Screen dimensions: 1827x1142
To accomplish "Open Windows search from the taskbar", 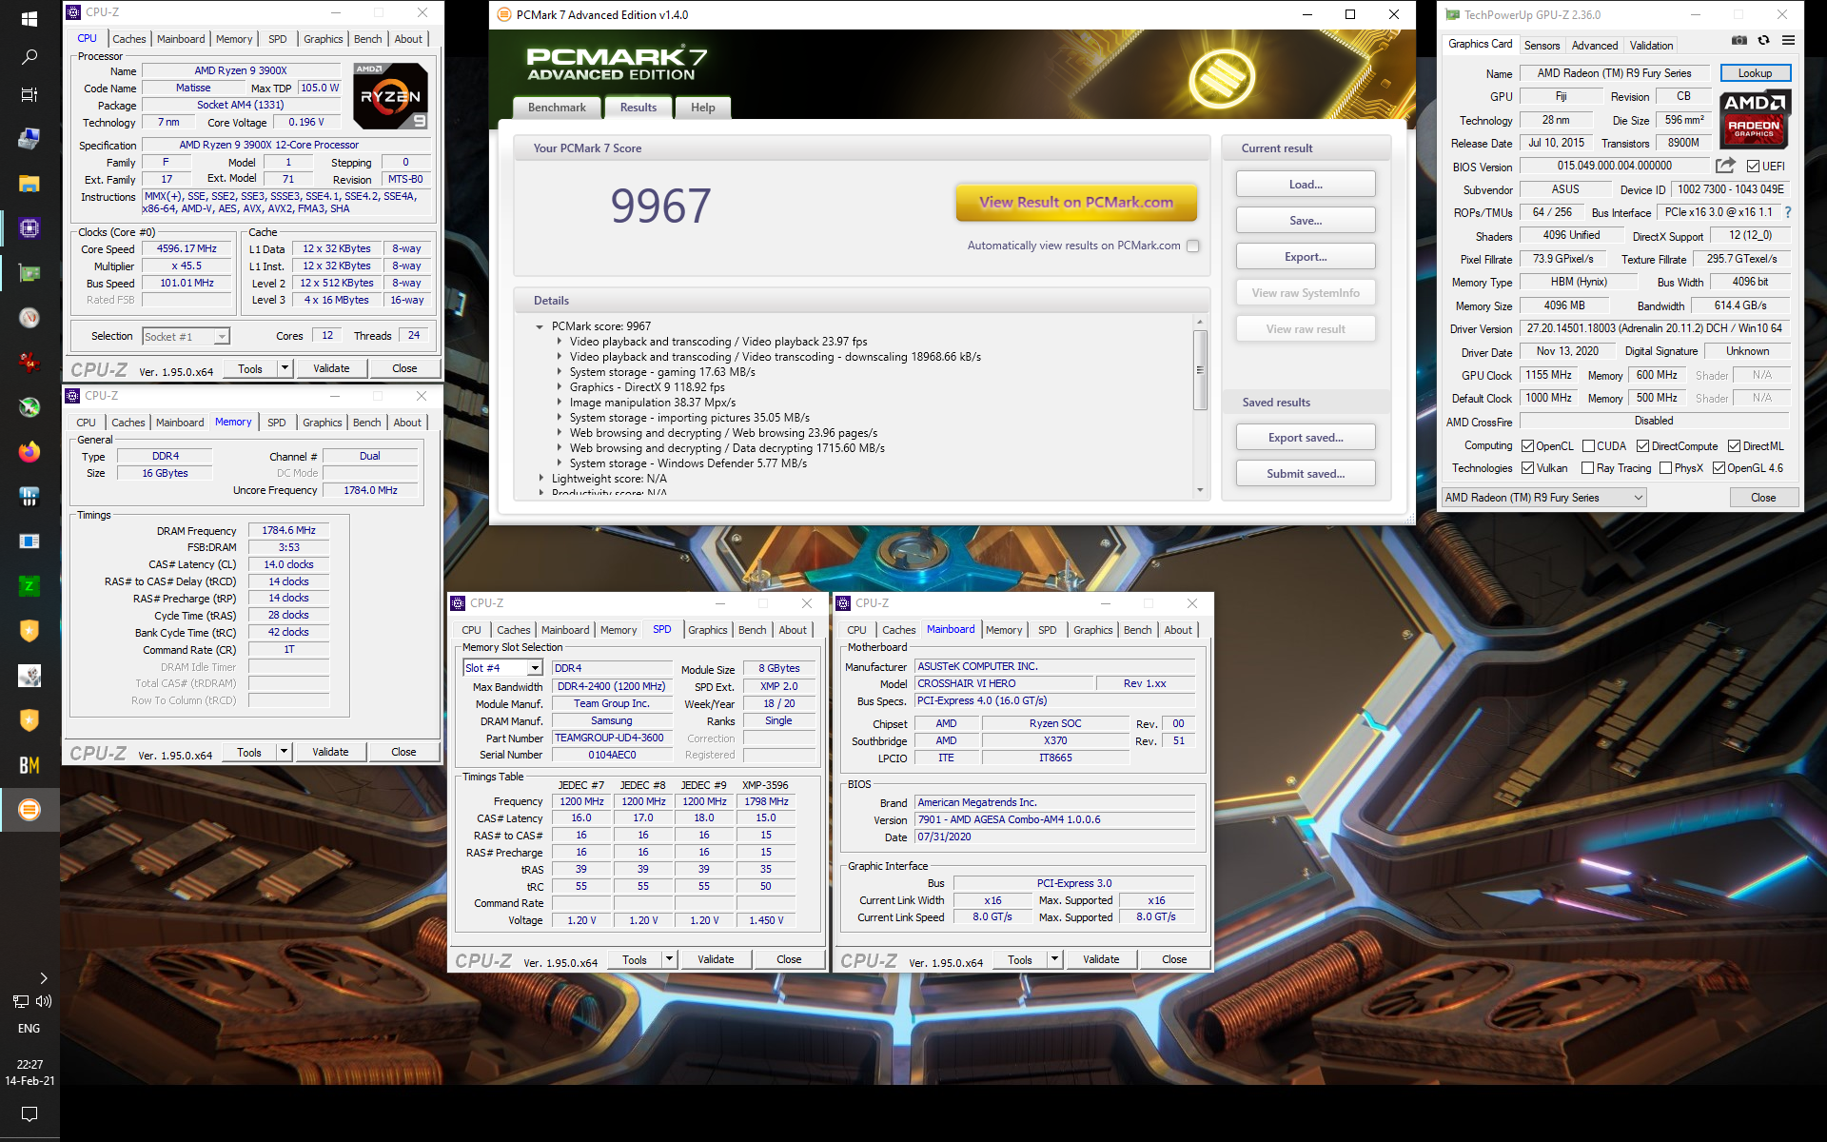I will 29,57.
